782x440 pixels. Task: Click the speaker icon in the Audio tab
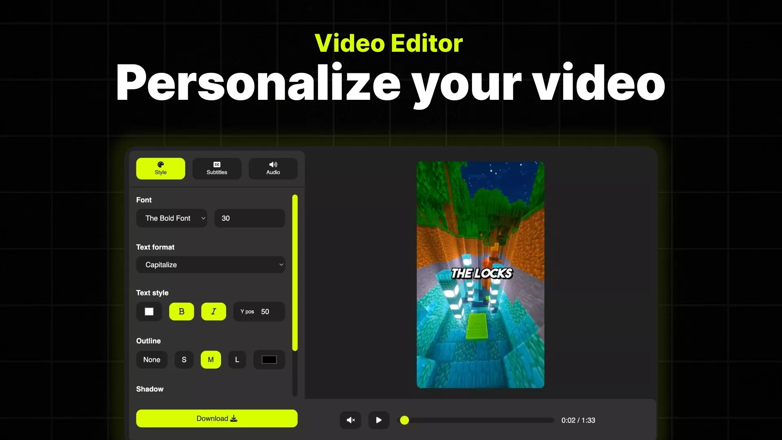click(273, 165)
